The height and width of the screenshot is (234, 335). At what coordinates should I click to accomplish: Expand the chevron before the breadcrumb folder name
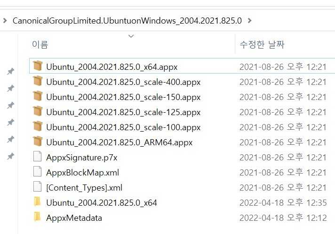pyautogui.click(x=5, y=21)
